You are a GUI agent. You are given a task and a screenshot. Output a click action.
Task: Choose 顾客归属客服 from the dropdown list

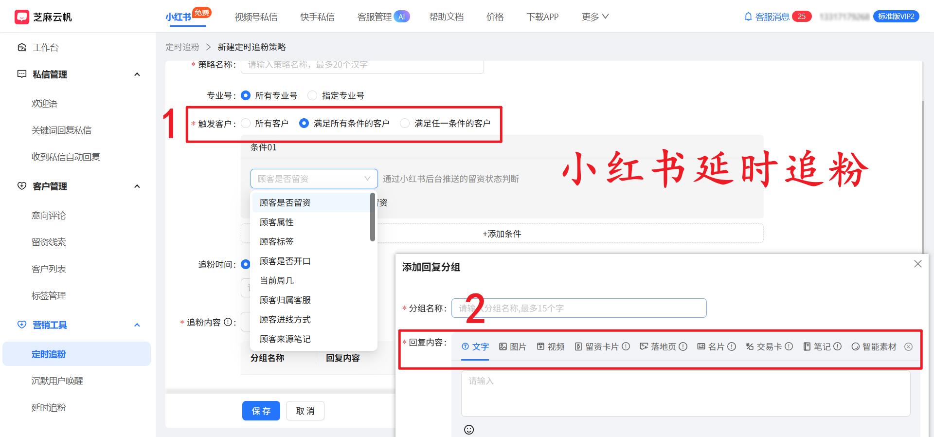pos(311,300)
